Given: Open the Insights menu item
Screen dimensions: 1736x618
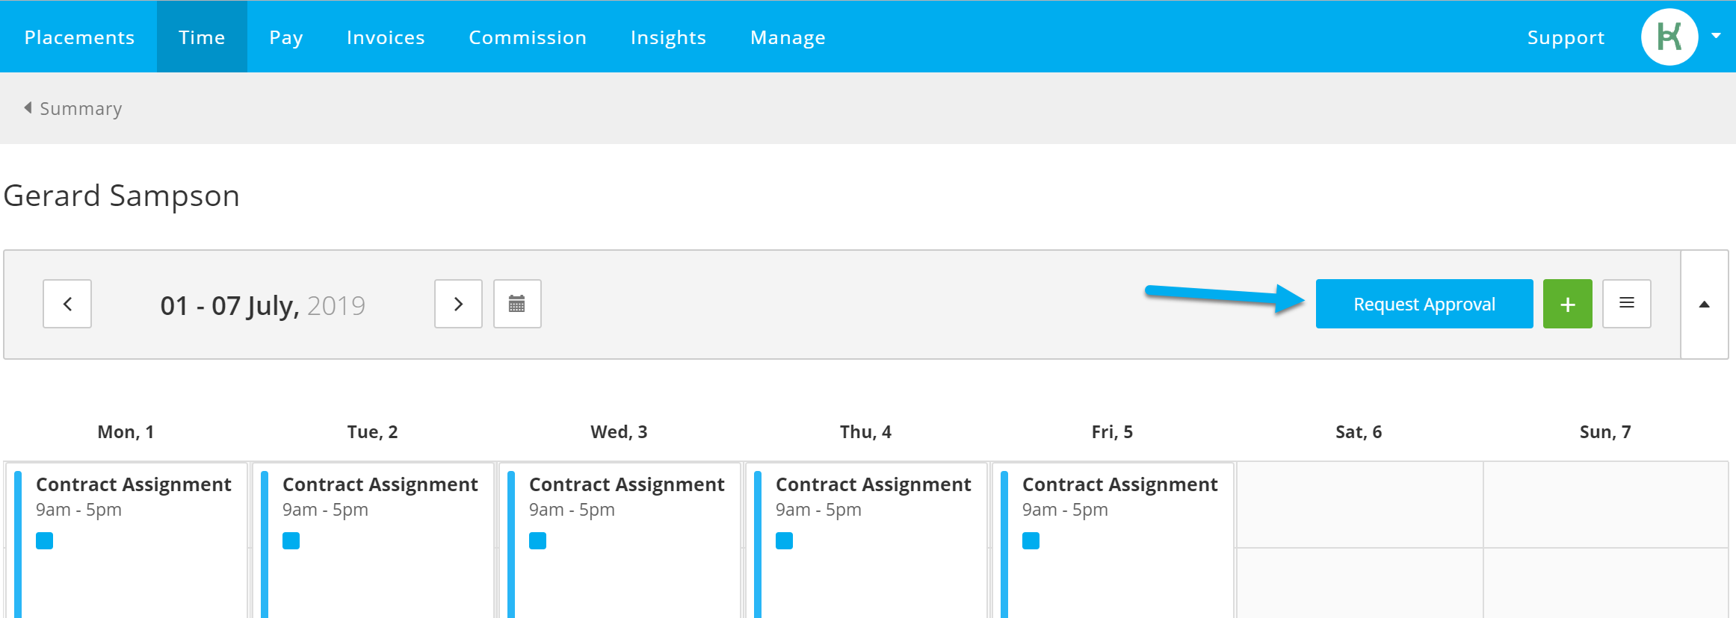Looking at the screenshot, I should pos(668,37).
